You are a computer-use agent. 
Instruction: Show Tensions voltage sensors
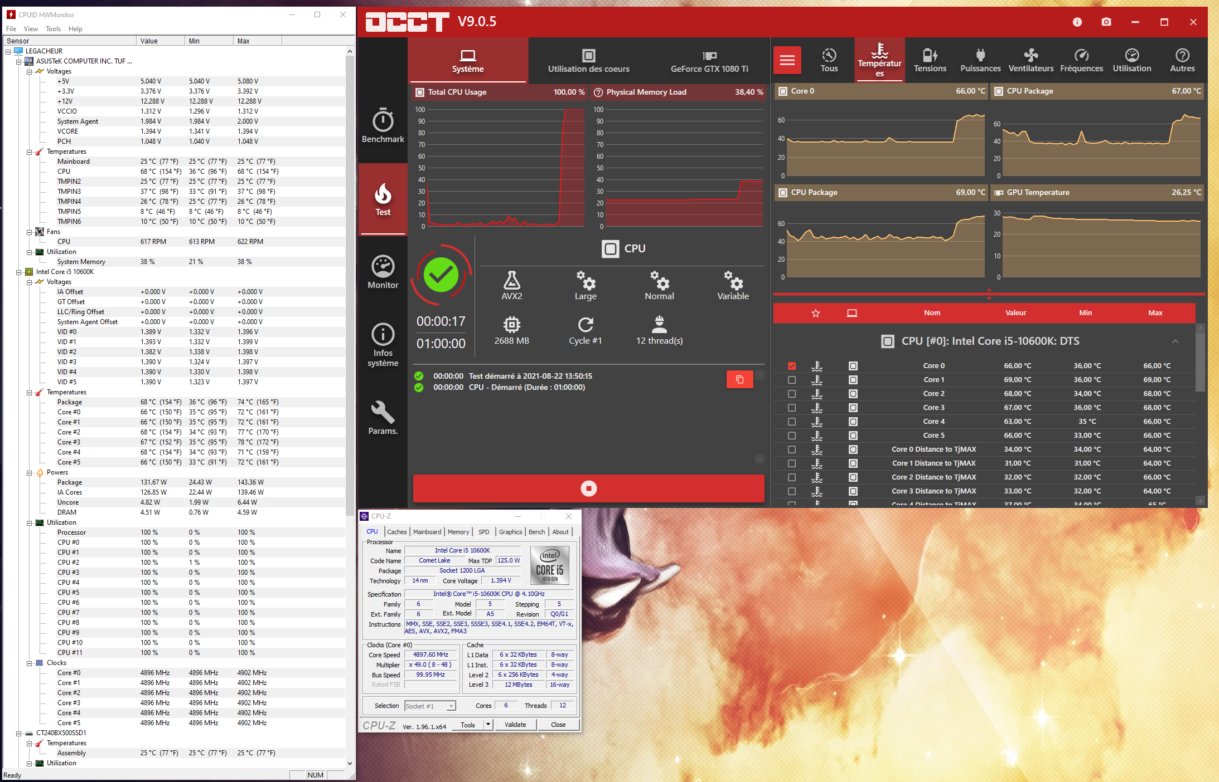pyautogui.click(x=930, y=60)
